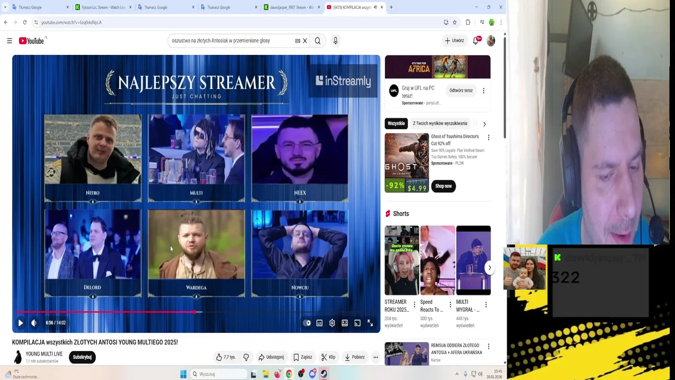Open options for REMSUA video
The height and width of the screenshot is (380, 675).
(488, 347)
